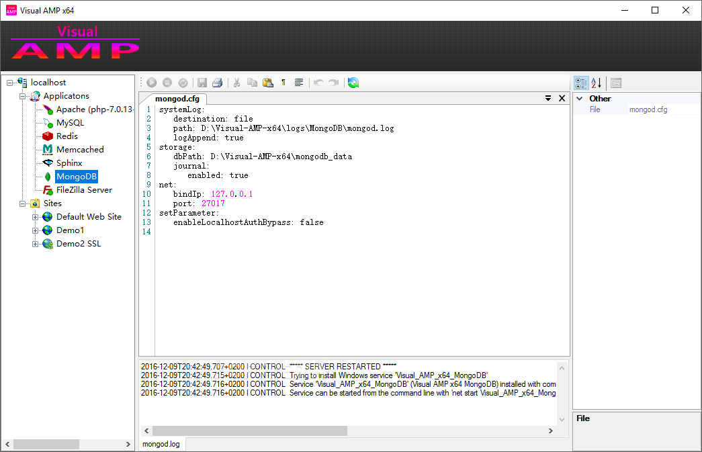Click the text alignment lines icon

pos(299,83)
